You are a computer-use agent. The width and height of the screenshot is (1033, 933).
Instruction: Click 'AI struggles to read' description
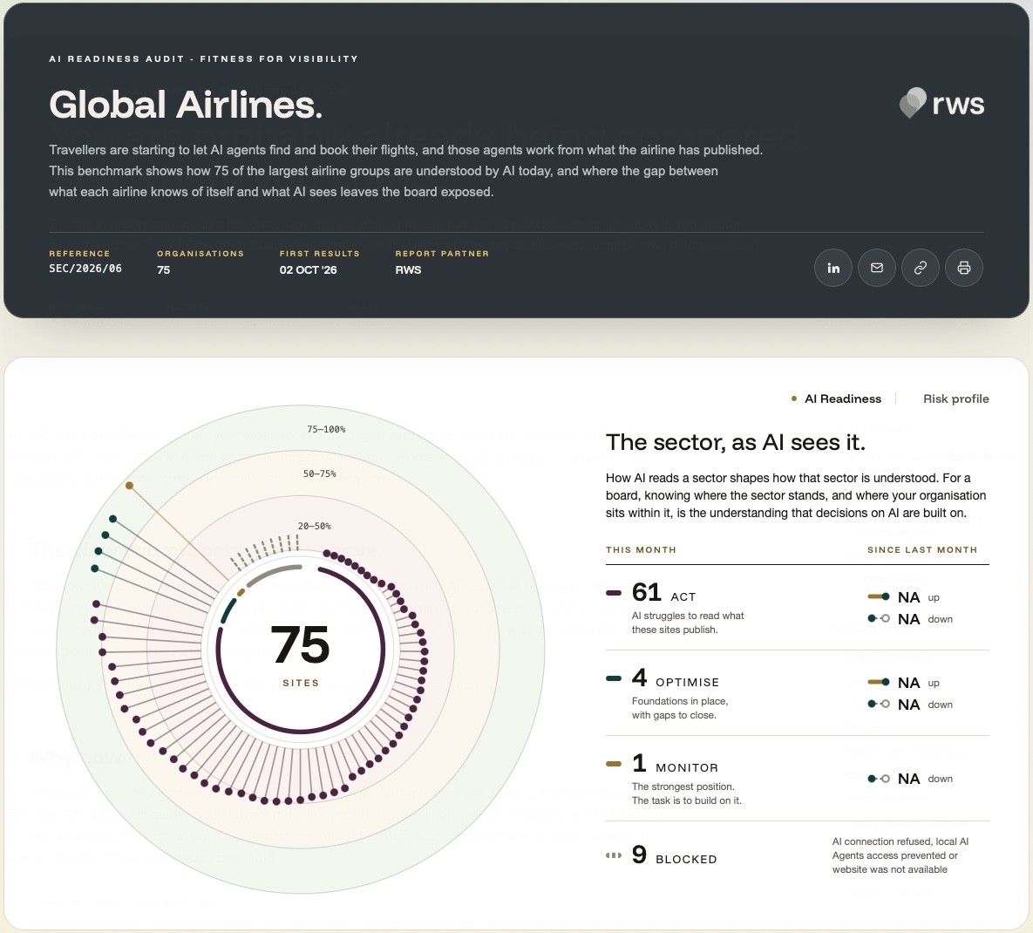click(688, 623)
